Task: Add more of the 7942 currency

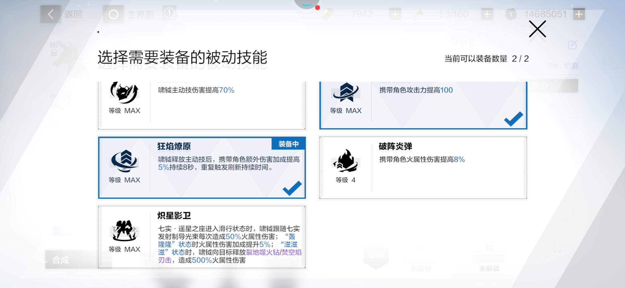Action: coord(395,14)
